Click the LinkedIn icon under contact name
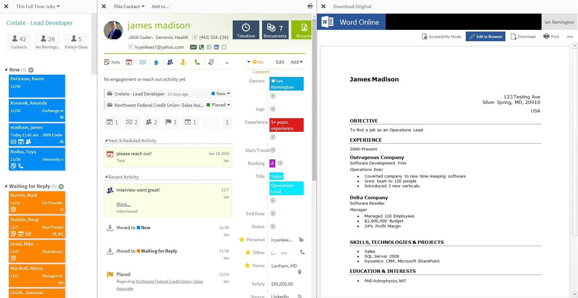 coord(216,47)
